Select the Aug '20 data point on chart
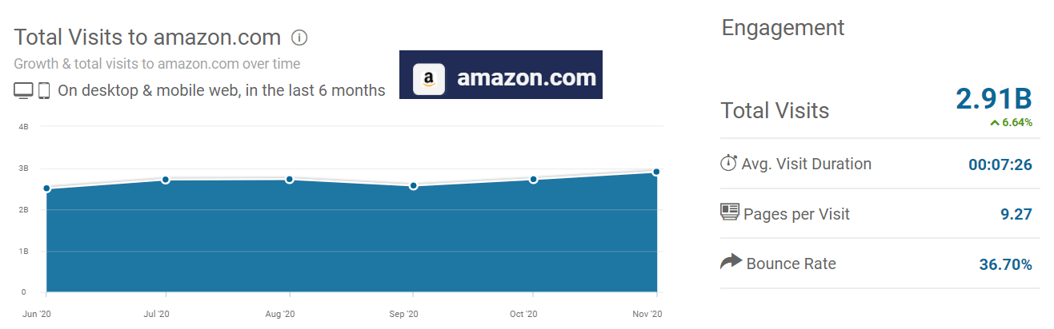The height and width of the screenshot is (329, 1054). click(289, 180)
